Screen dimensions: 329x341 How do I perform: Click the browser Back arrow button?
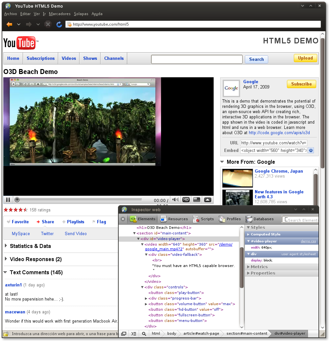9,24
